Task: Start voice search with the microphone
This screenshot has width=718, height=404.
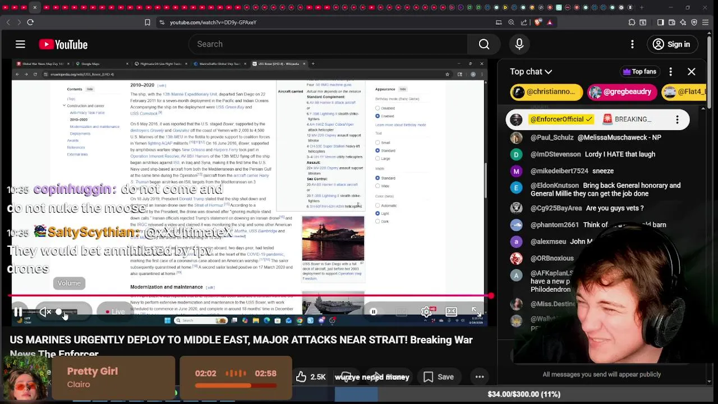Action: [519, 44]
